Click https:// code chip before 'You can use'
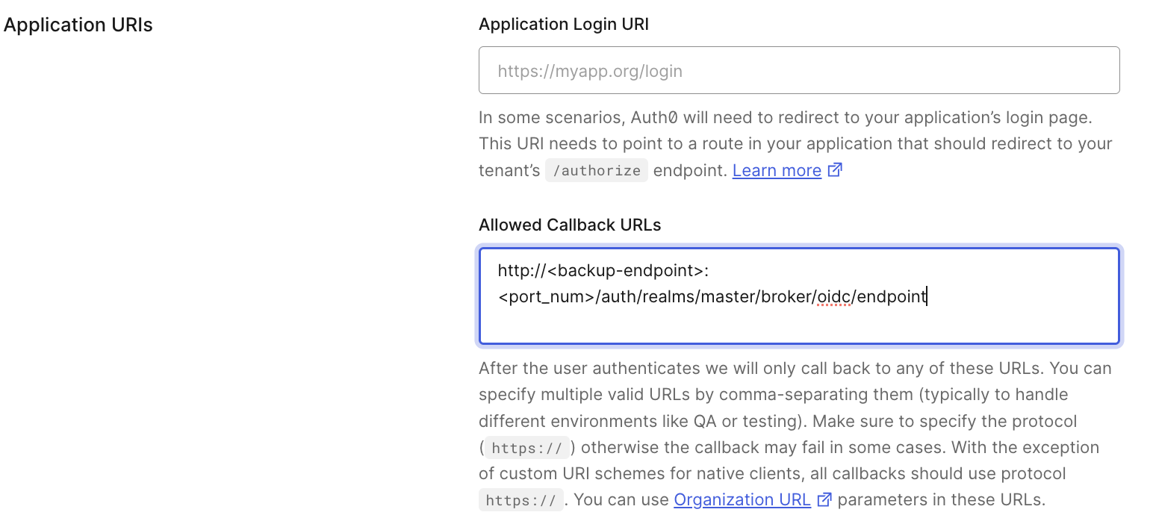The height and width of the screenshot is (524, 1153). 520,501
